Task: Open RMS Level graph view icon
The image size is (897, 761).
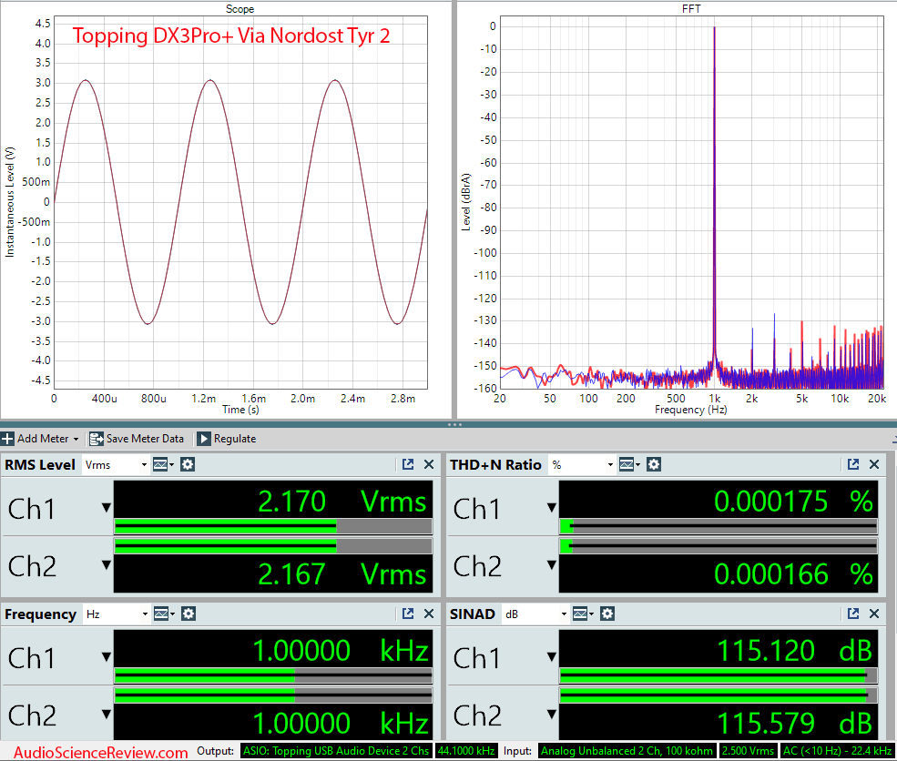Action: click(163, 465)
